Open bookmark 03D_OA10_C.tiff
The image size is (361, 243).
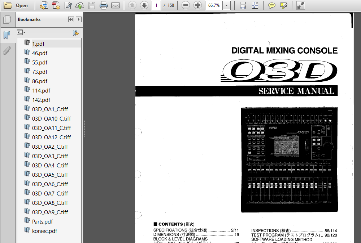(x=51, y=119)
